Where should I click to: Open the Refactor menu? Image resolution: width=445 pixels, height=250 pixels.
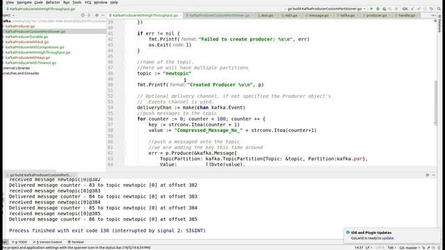tap(53, 2)
